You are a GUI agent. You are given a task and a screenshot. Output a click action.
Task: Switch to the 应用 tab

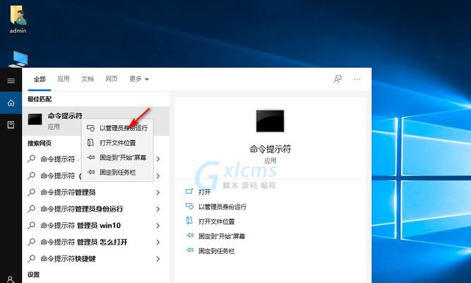(64, 79)
